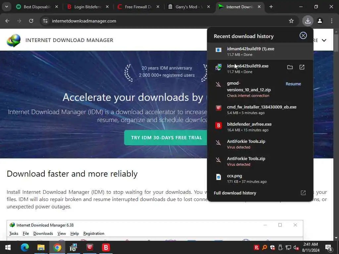Go forward with the arrow button
The image size is (339, 254).
pyautogui.click(x=19, y=21)
